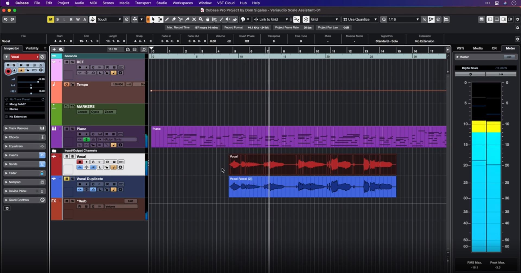Select the Scissors split tool

pyautogui.click(x=181, y=19)
